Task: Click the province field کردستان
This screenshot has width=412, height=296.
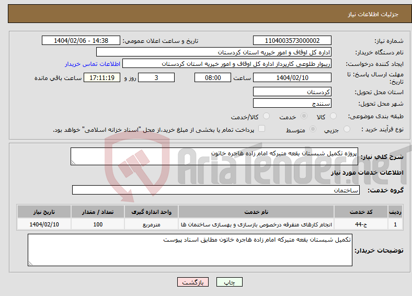Action: pyautogui.click(x=292, y=92)
